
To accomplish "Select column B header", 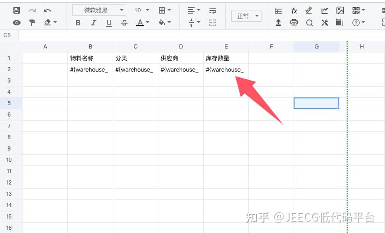I will (x=90, y=47).
